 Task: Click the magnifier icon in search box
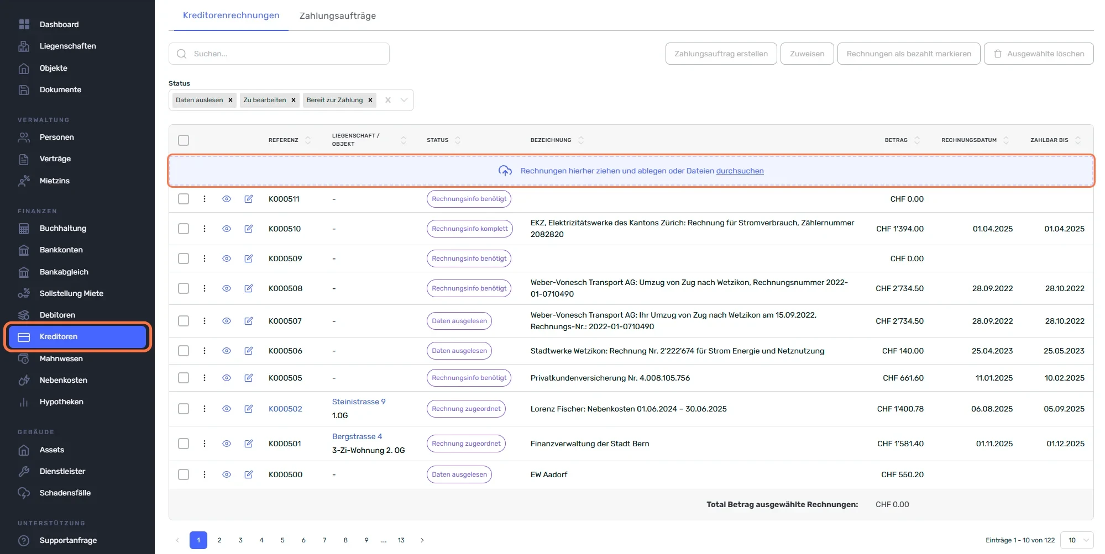pyautogui.click(x=181, y=54)
